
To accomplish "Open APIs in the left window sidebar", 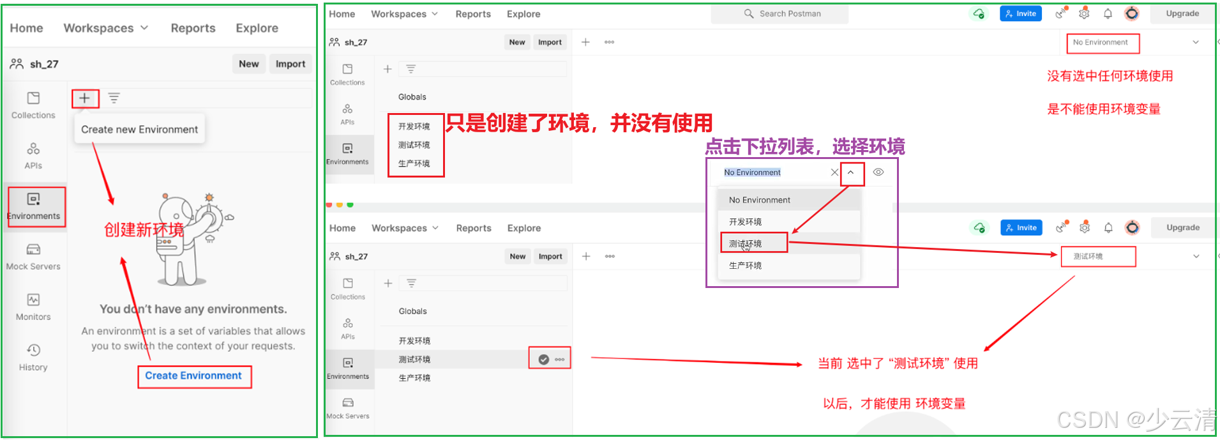I will 33,156.
